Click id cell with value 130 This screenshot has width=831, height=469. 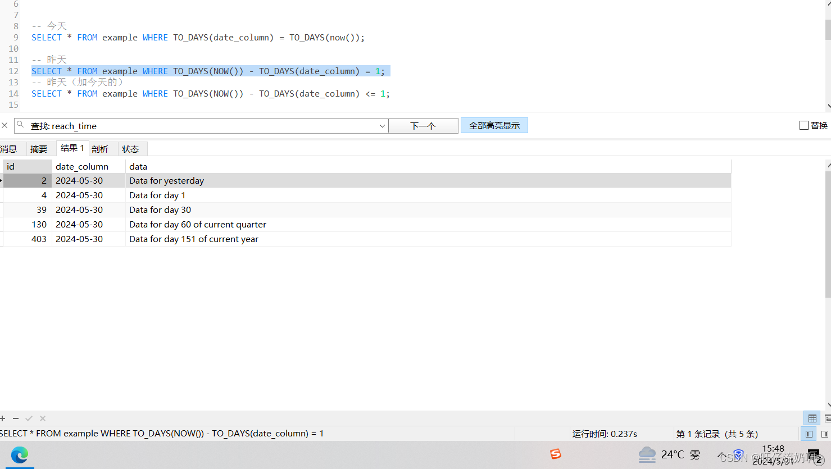[28, 224]
